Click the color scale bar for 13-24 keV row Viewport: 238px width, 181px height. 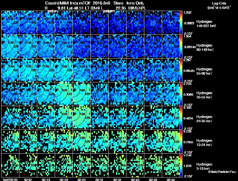coord(181,142)
